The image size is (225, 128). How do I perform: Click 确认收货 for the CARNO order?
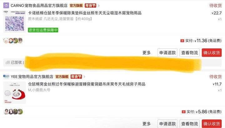(212, 53)
